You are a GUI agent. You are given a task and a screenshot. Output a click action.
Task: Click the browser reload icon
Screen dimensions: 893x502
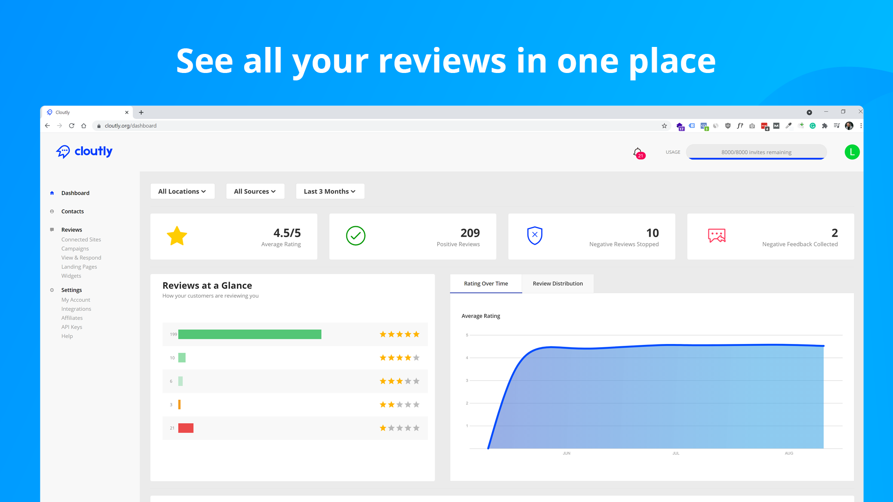72,125
